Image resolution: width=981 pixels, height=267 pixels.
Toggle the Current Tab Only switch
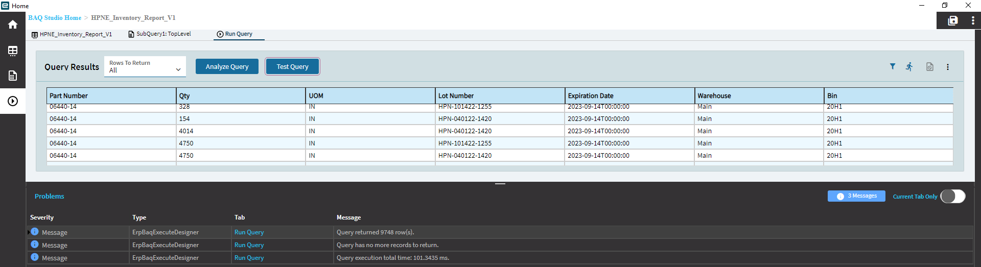(953, 196)
